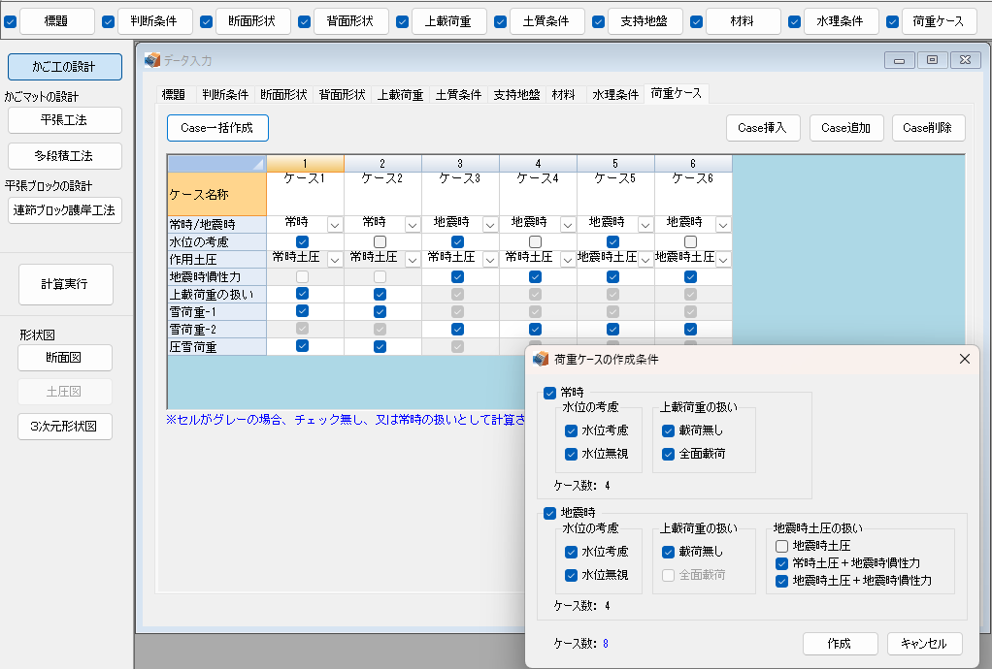The width and height of the screenshot is (992, 669).
Task: Uncheck 水位考慮 in the 地震時 group
Action: (571, 552)
